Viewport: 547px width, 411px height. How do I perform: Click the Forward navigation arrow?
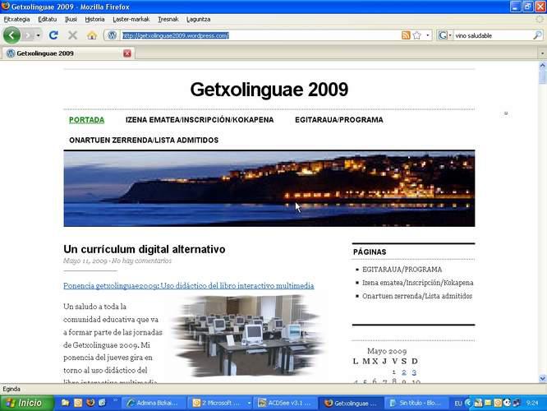[x=28, y=35]
